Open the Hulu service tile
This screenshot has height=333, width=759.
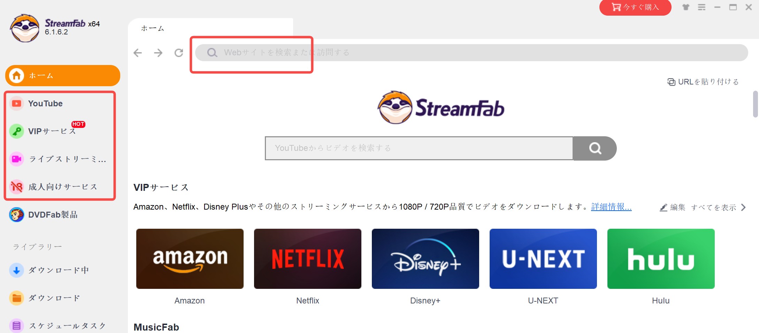tap(661, 259)
